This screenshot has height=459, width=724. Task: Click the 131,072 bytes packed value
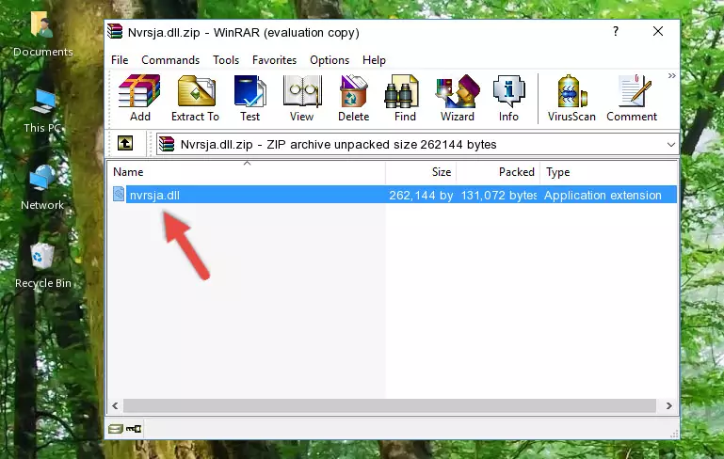[499, 195]
